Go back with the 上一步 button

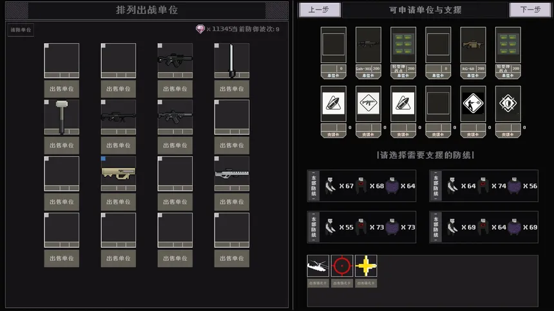320,10
